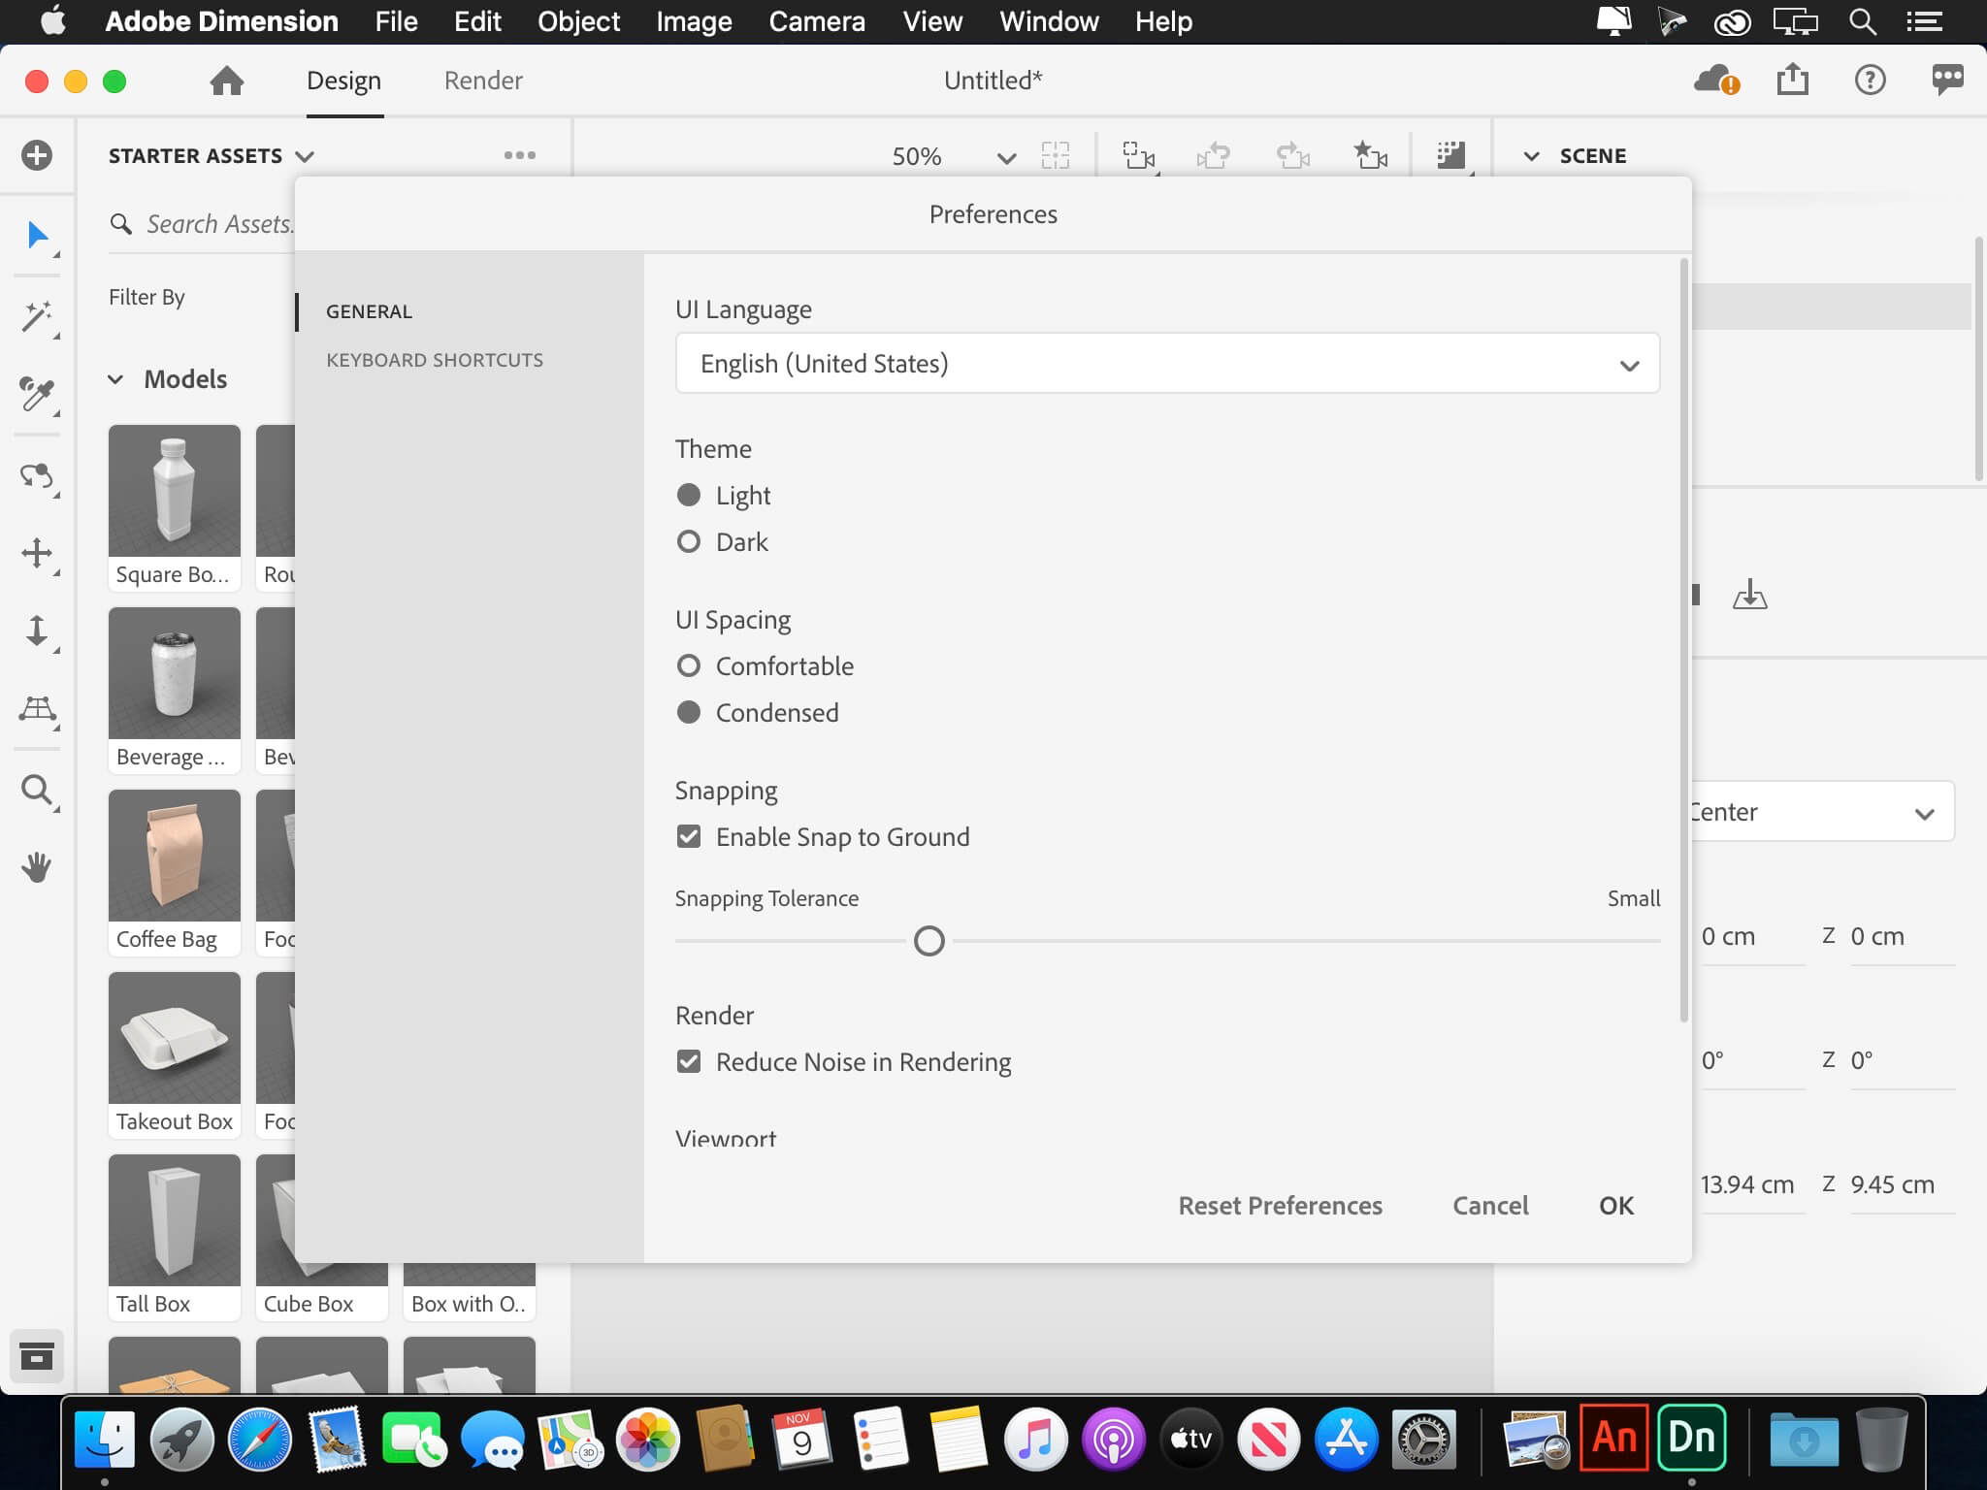Open the Render tab
Image resolution: width=1987 pixels, height=1490 pixels.
[x=483, y=81]
